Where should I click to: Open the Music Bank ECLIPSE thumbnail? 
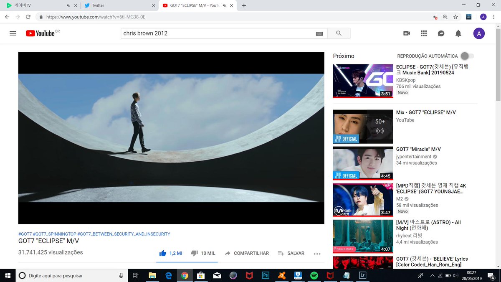pos(363,81)
